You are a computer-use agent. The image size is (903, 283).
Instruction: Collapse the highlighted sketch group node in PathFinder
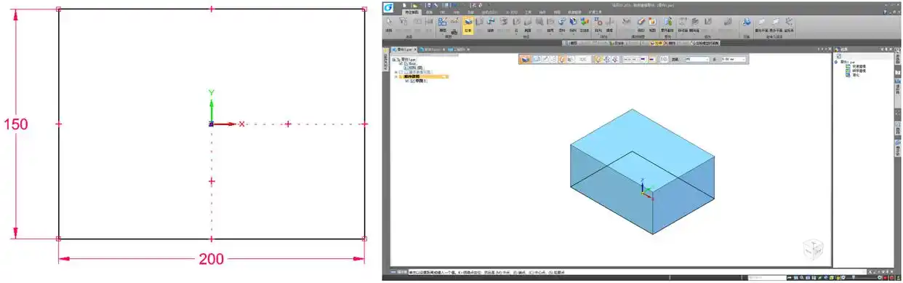[396, 76]
